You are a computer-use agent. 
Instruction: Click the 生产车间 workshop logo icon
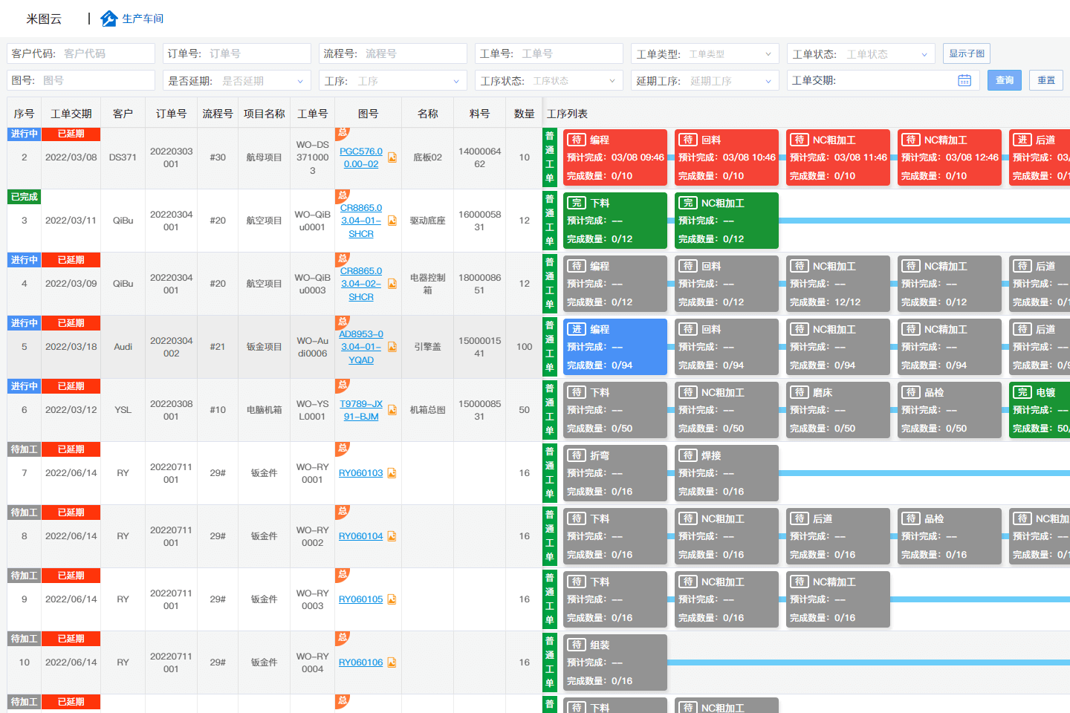[x=109, y=19]
